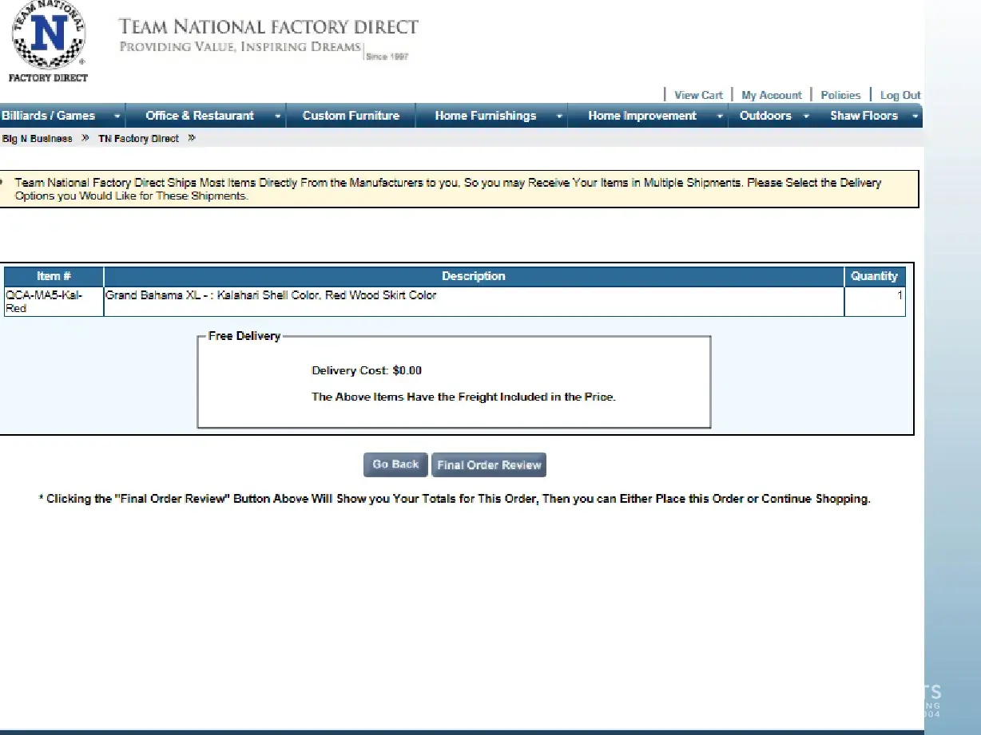Open the Policies page link

click(x=840, y=95)
